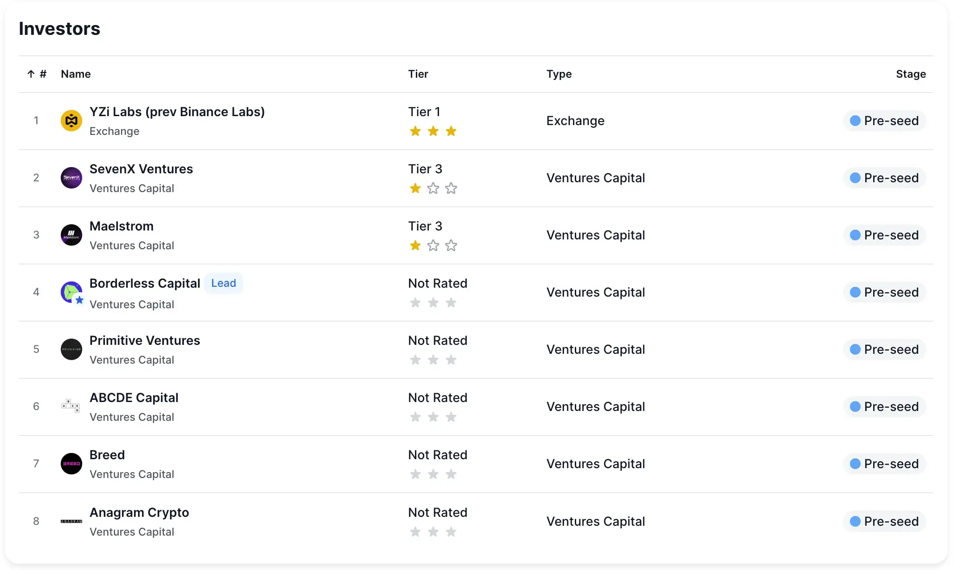Screen dimensions: 954x570
Task: Set Primitive Ventures rating to three stars
Action: 451,360
